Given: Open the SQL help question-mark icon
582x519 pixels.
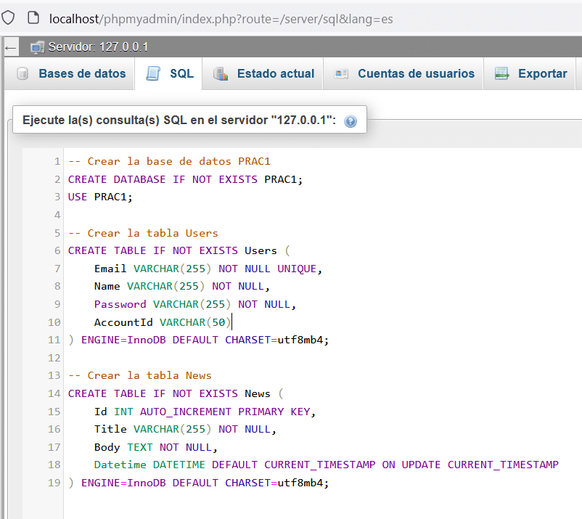Looking at the screenshot, I should click(351, 121).
